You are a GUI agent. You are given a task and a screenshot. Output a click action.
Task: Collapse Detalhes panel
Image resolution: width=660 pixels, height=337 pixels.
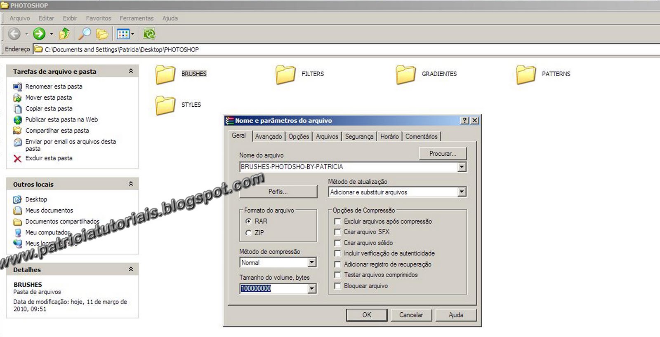pyautogui.click(x=131, y=269)
